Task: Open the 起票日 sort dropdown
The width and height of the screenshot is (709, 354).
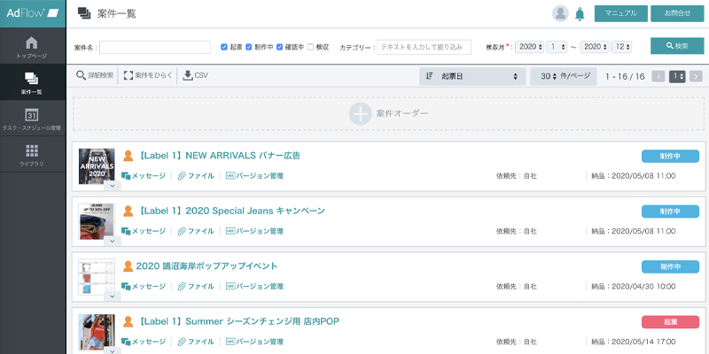Action: point(472,76)
